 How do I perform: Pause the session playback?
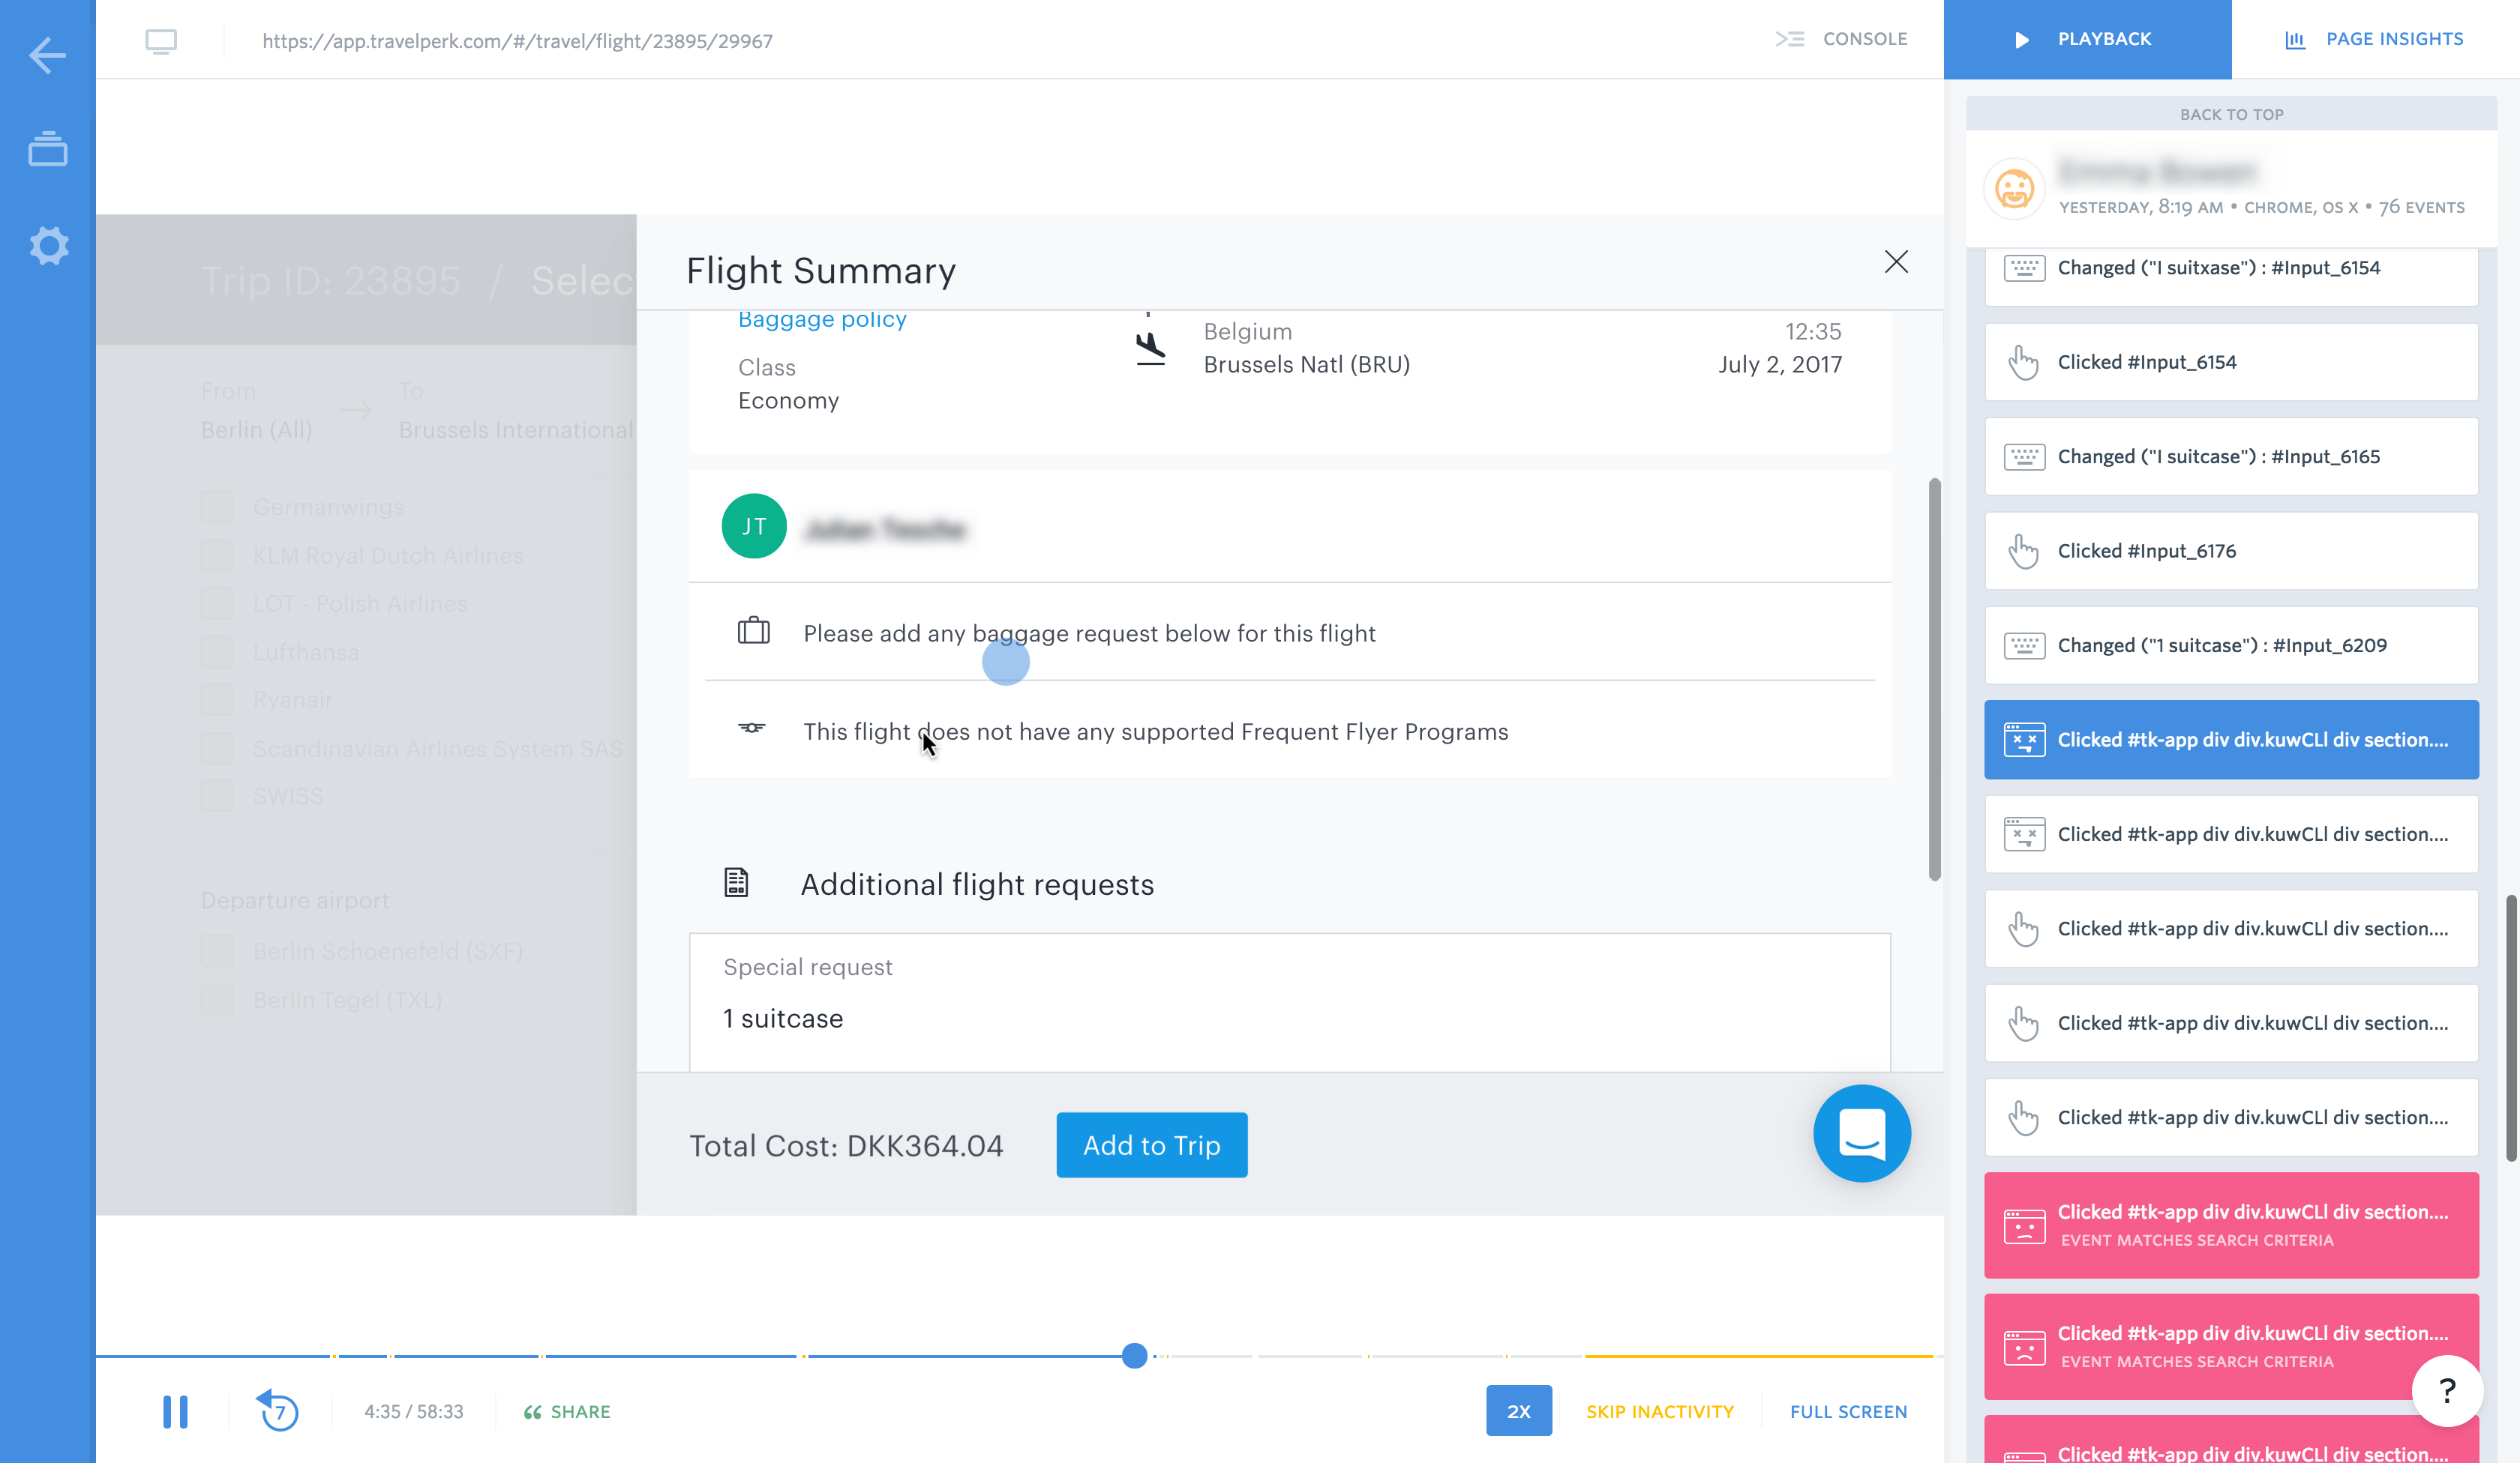(x=176, y=1411)
